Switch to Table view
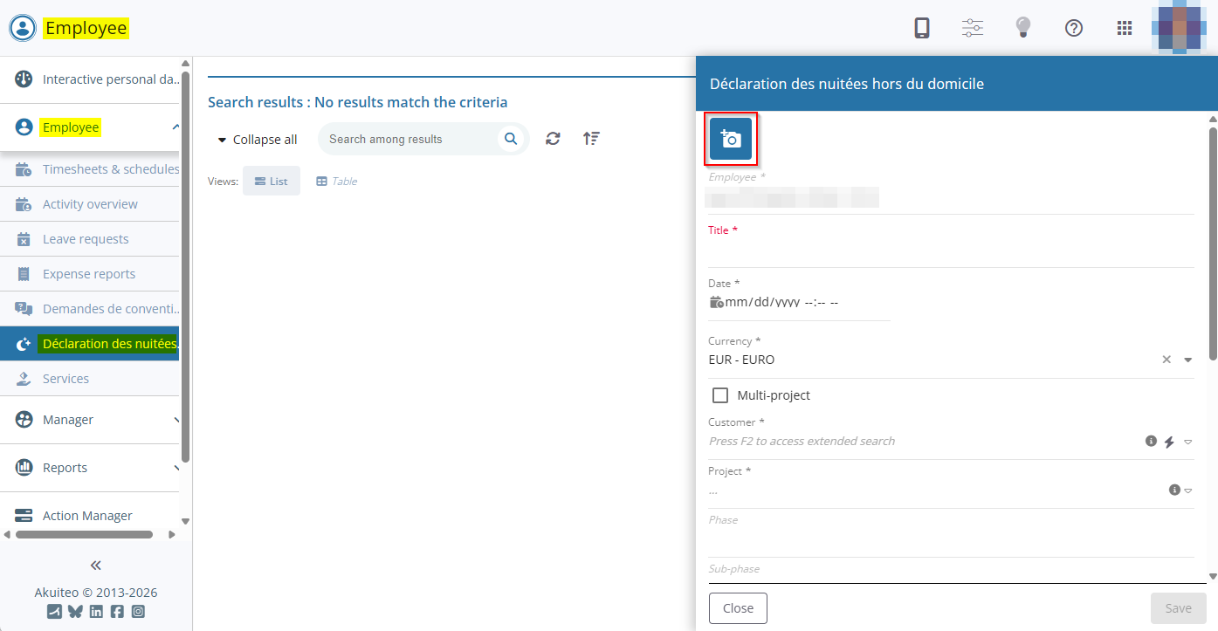 pyautogui.click(x=336, y=182)
